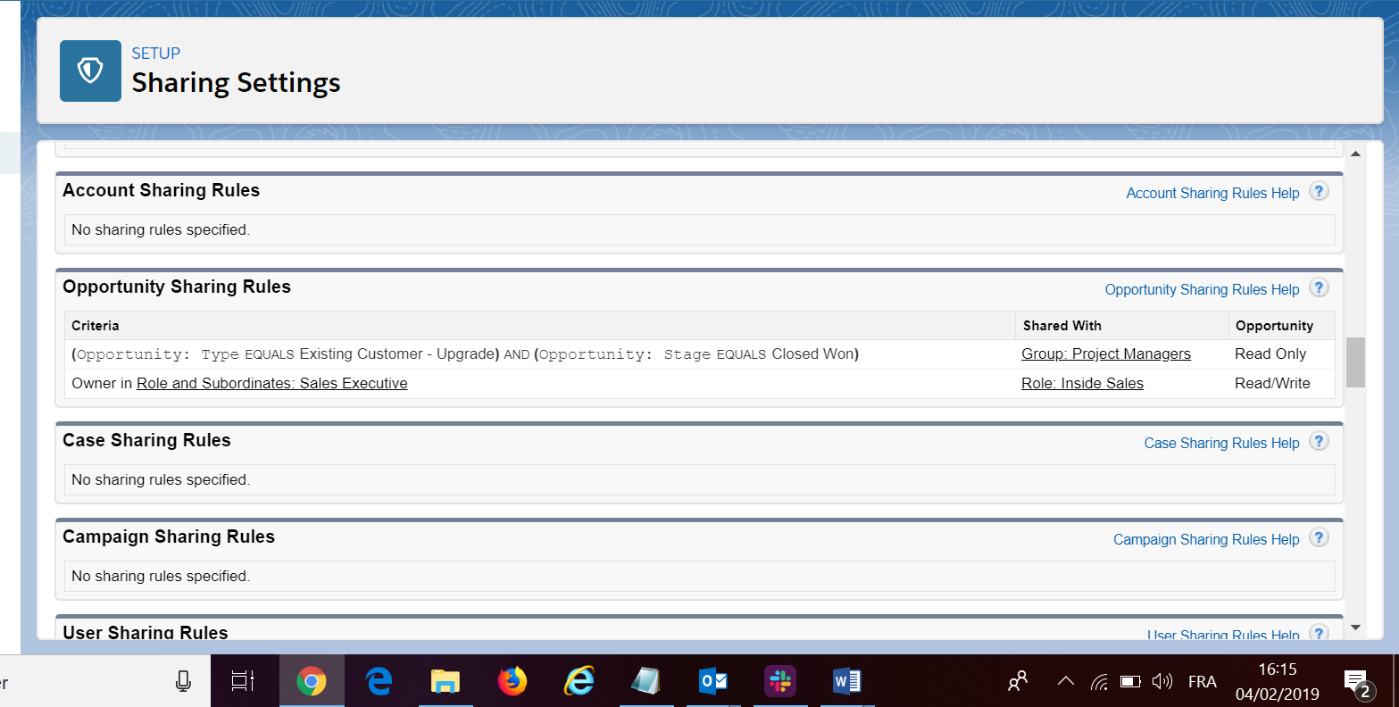Open Outlook from the taskbar
Image resolution: width=1399 pixels, height=707 pixels.
(x=713, y=682)
